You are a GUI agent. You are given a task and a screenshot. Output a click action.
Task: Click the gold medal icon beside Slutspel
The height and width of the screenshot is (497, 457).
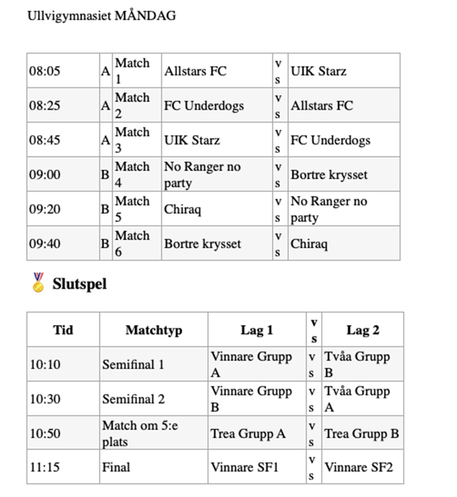38,283
